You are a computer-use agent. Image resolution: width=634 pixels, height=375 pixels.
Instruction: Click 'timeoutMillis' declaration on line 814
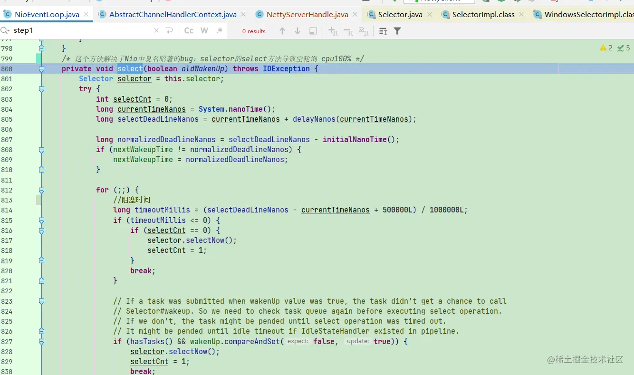tap(162, 210)
